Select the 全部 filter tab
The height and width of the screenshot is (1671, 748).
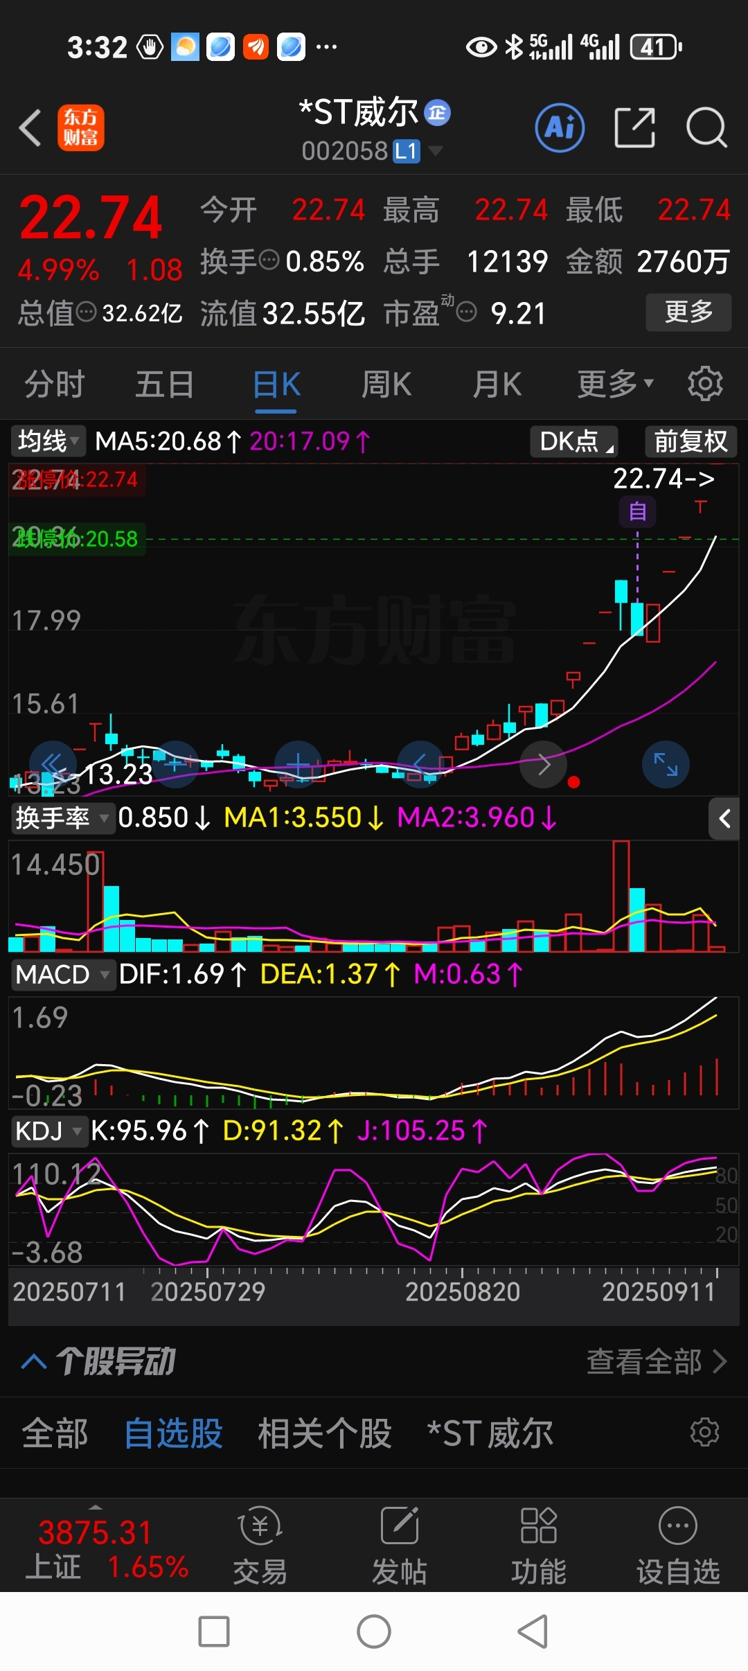[x=55, y=1433]
